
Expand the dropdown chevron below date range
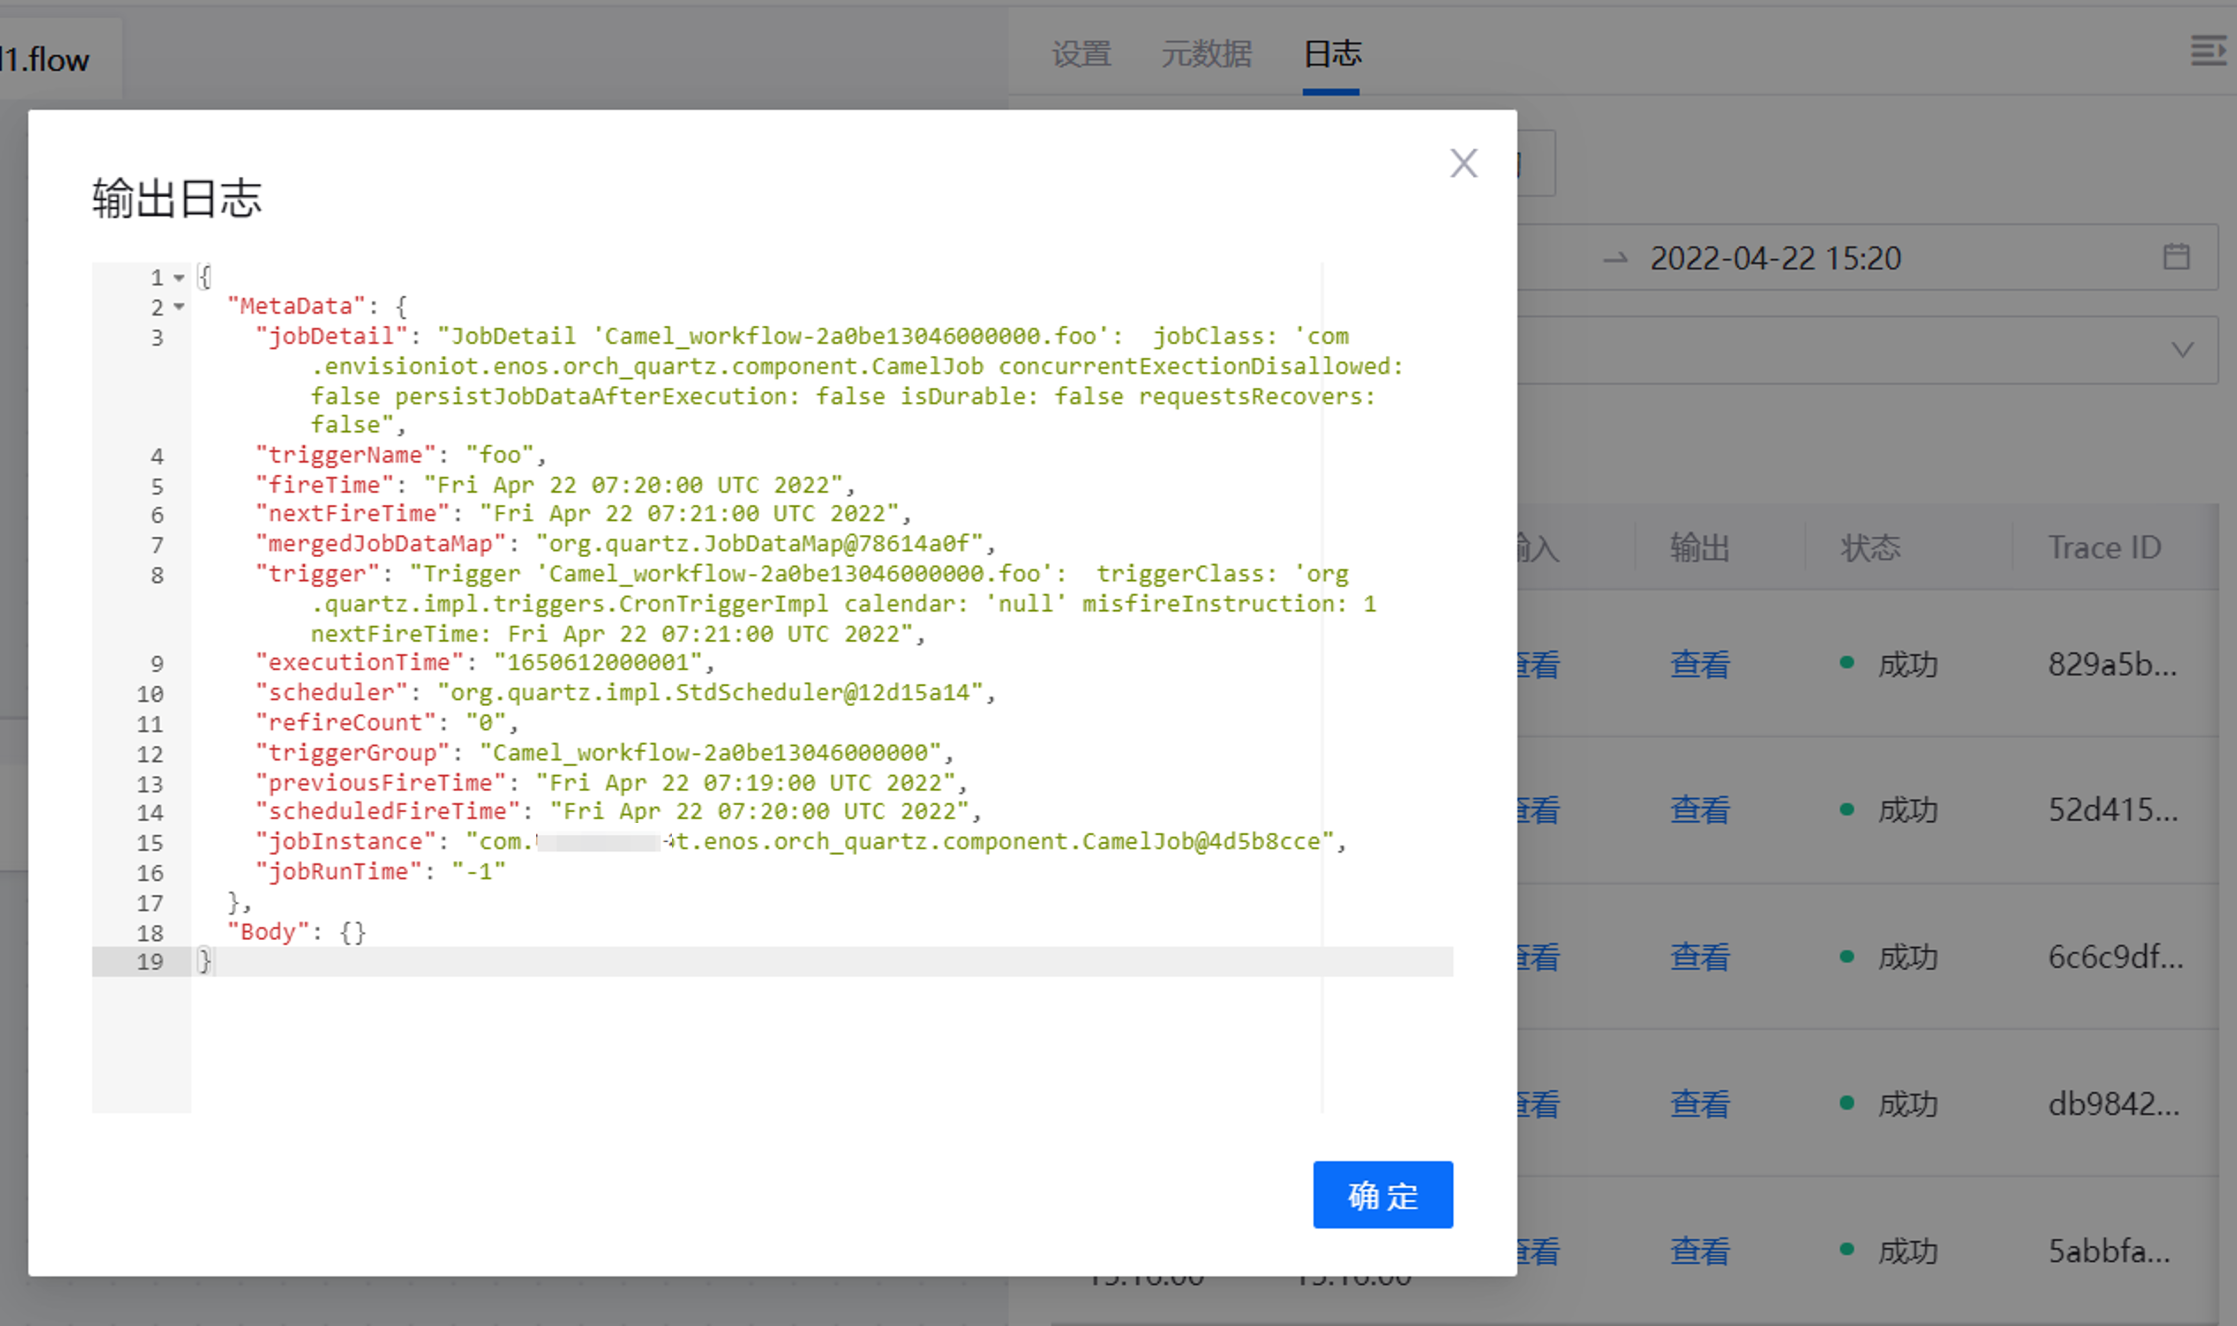point(2182,349)
